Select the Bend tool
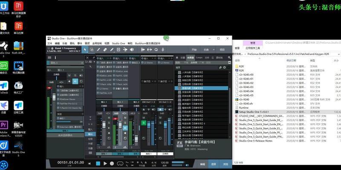Image resolution: width=341 pixels, height=170 pixels. (x=125, y=50)
